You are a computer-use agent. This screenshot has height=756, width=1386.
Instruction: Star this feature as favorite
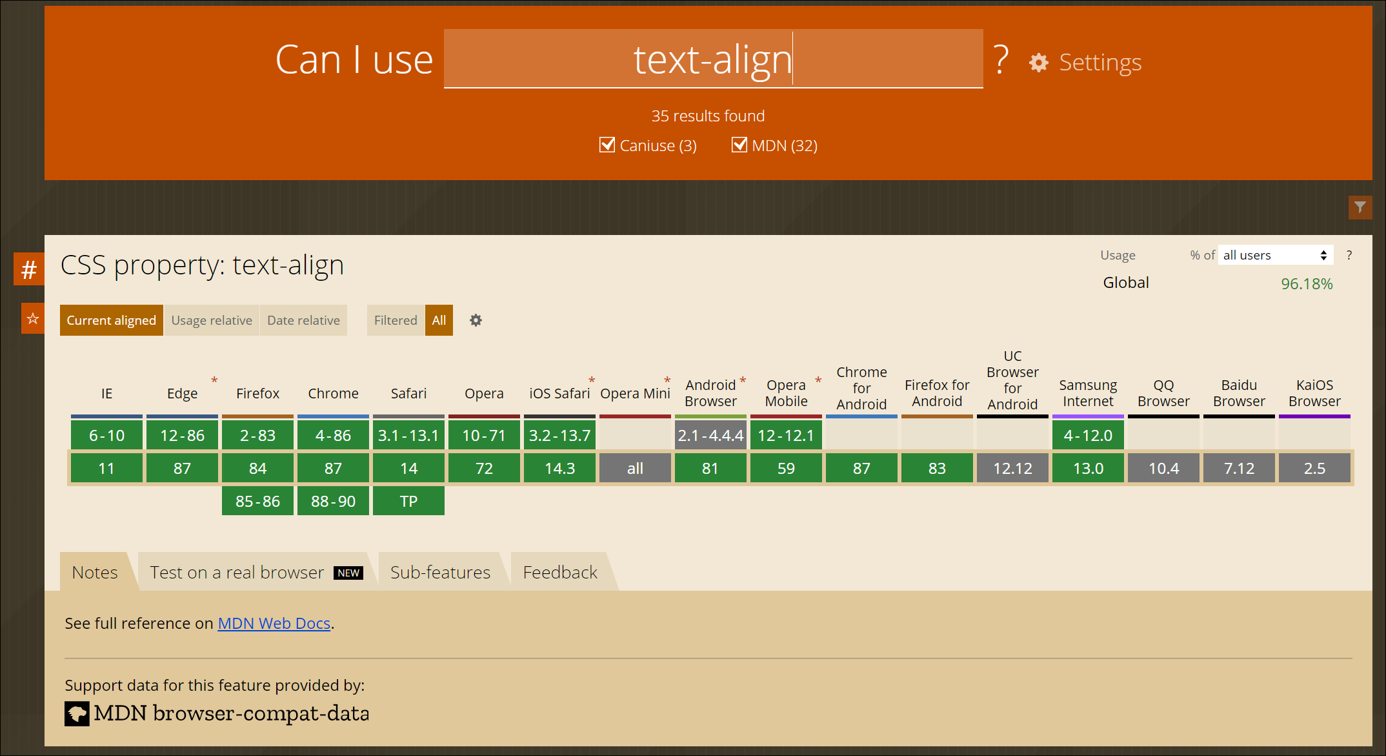pyautogui.click(x=33, y=319)
